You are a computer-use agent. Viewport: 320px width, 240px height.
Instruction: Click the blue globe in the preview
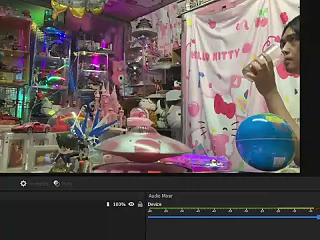(265, 142)
